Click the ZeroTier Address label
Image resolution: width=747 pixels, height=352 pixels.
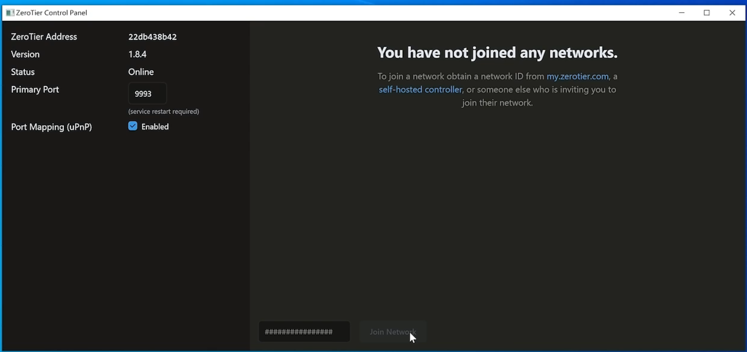coord(44,37)
